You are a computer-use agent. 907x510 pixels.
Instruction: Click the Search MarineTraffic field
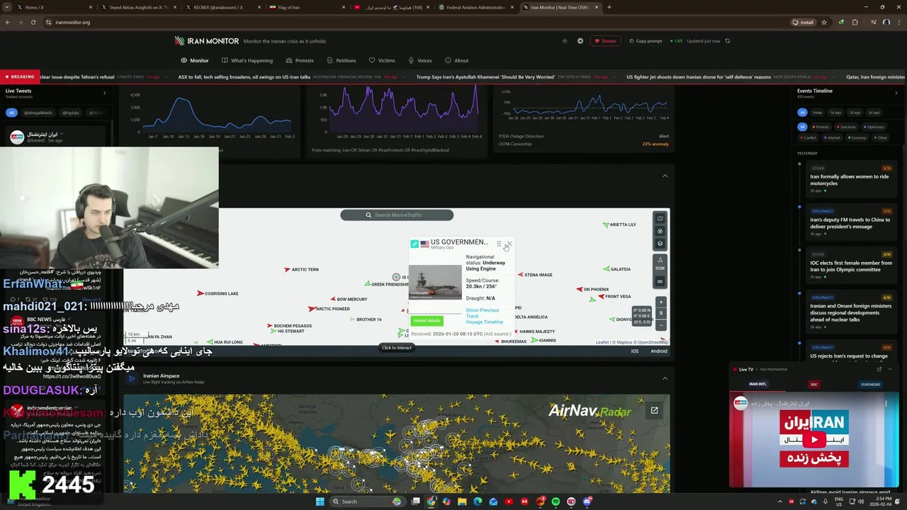tap(397, 215)
